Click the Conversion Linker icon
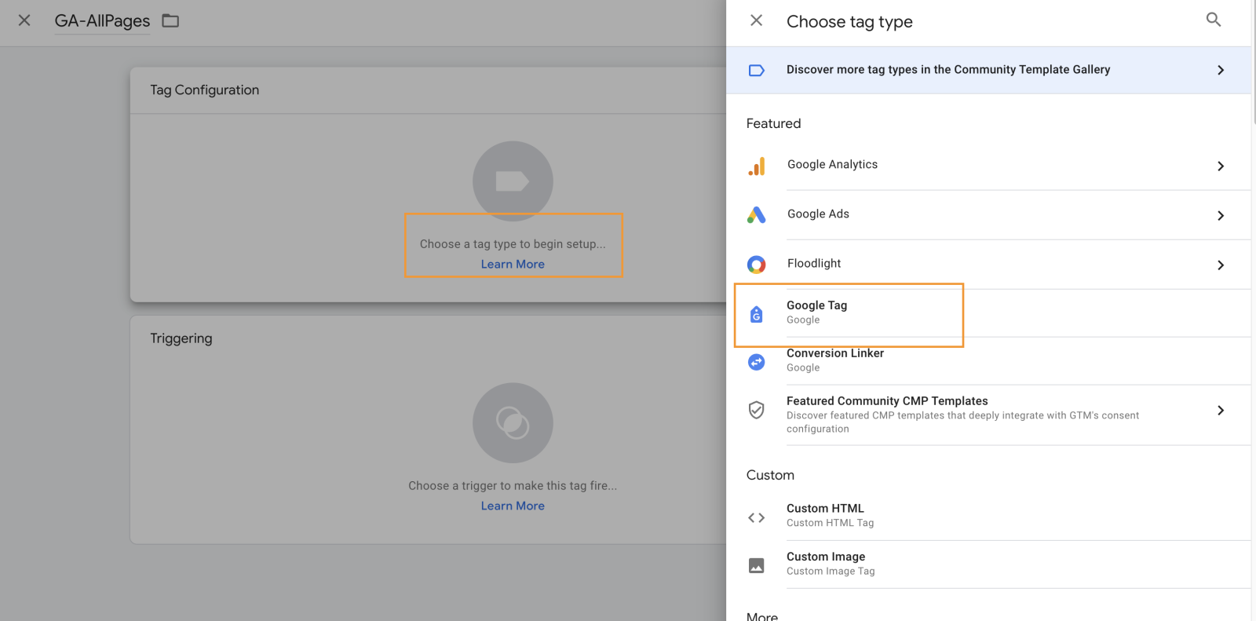This screenshot has width=1256, height=621. click(756, 362)
